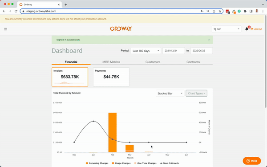
Task: Switch to the MRR Metrics tab
Action: click(111, 62)
